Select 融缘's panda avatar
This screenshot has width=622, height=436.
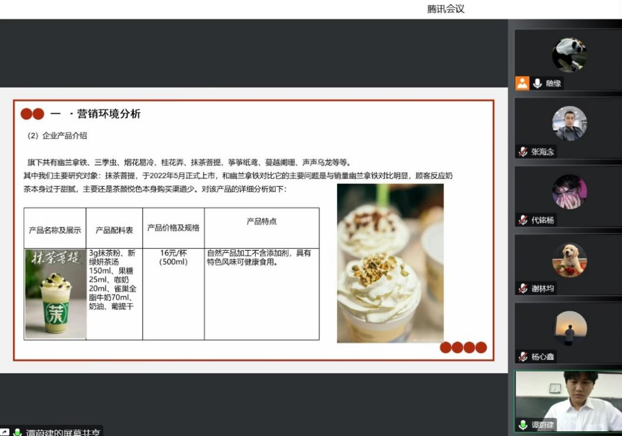[569, 55]
